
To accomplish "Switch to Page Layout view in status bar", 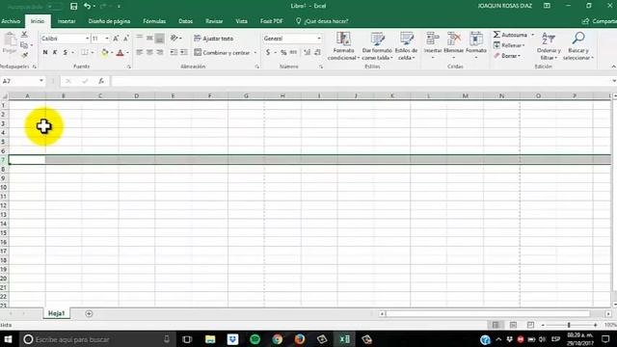I will point(513,325).
